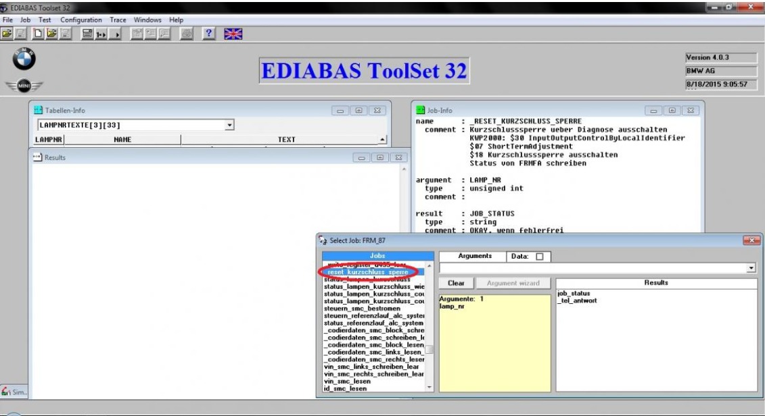
Task: Select job_status in the Results list
Action: pos(572,294)
